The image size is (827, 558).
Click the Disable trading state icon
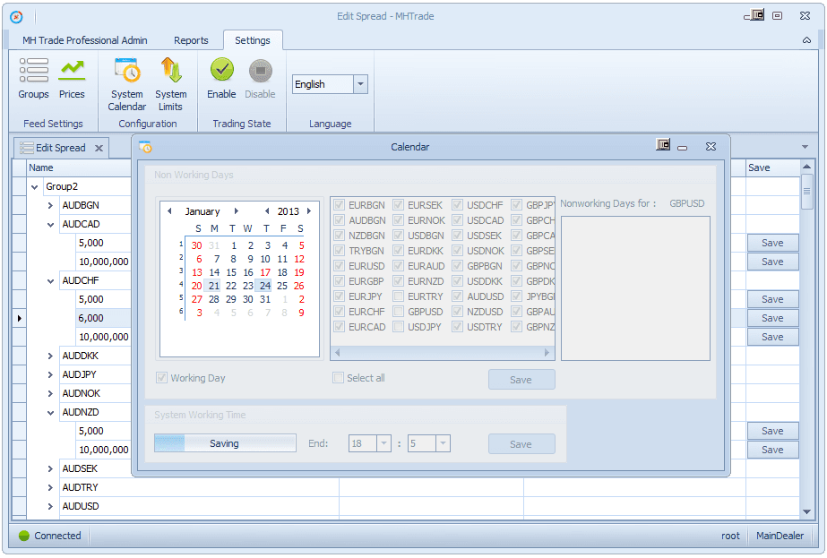click(260, 79)
